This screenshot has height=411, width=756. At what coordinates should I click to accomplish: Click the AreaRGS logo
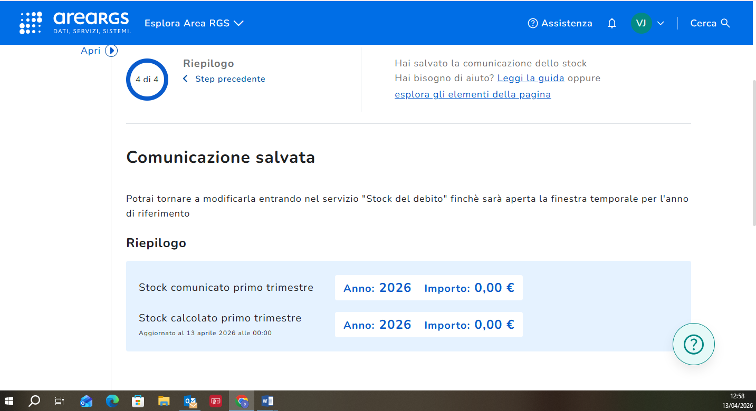(x=75, y=23)
